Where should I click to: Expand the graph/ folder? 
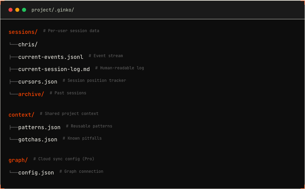pos(18,160)
